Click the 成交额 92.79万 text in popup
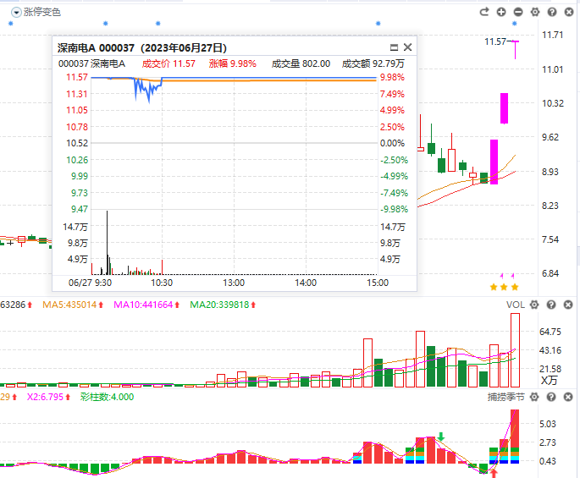580x478 pixels. (373, 63)
